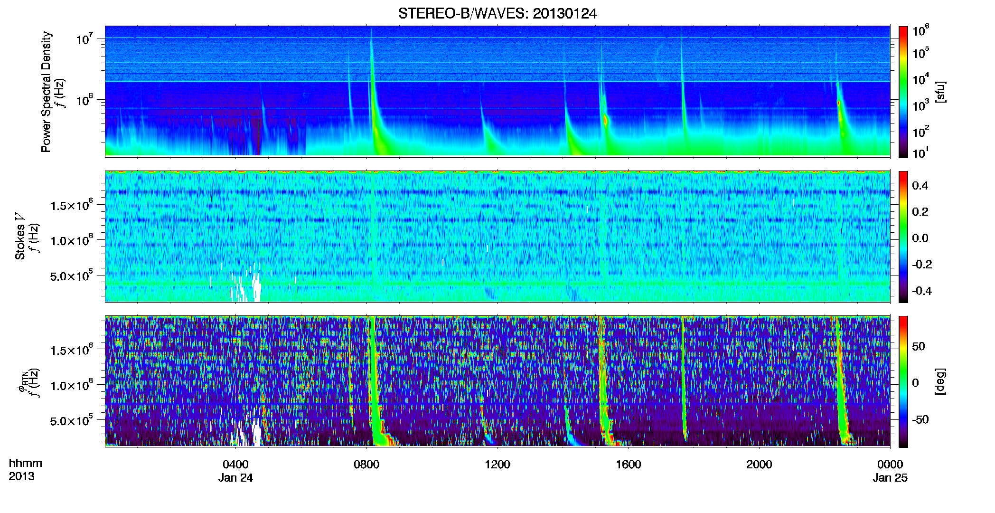Click the Stokes V axis label
The image size is (995, 513).
pyautogui.click(x=20, y=236)
